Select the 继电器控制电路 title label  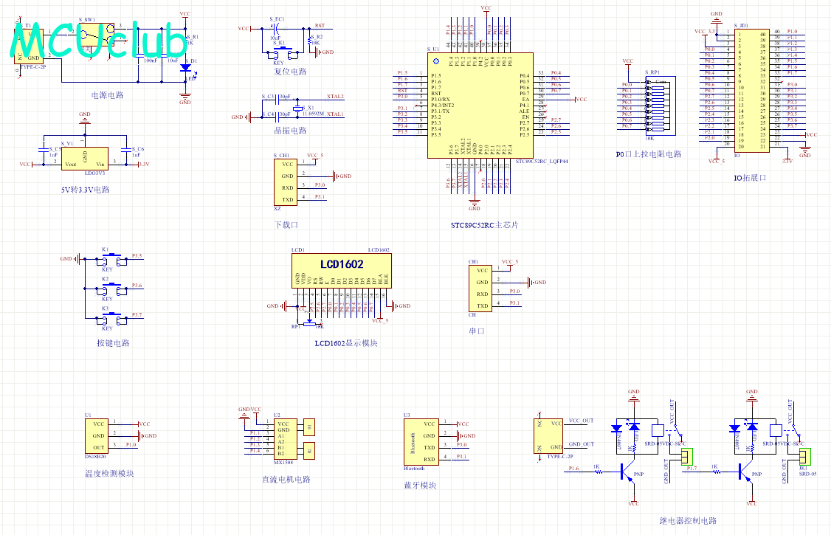[688, 521]
